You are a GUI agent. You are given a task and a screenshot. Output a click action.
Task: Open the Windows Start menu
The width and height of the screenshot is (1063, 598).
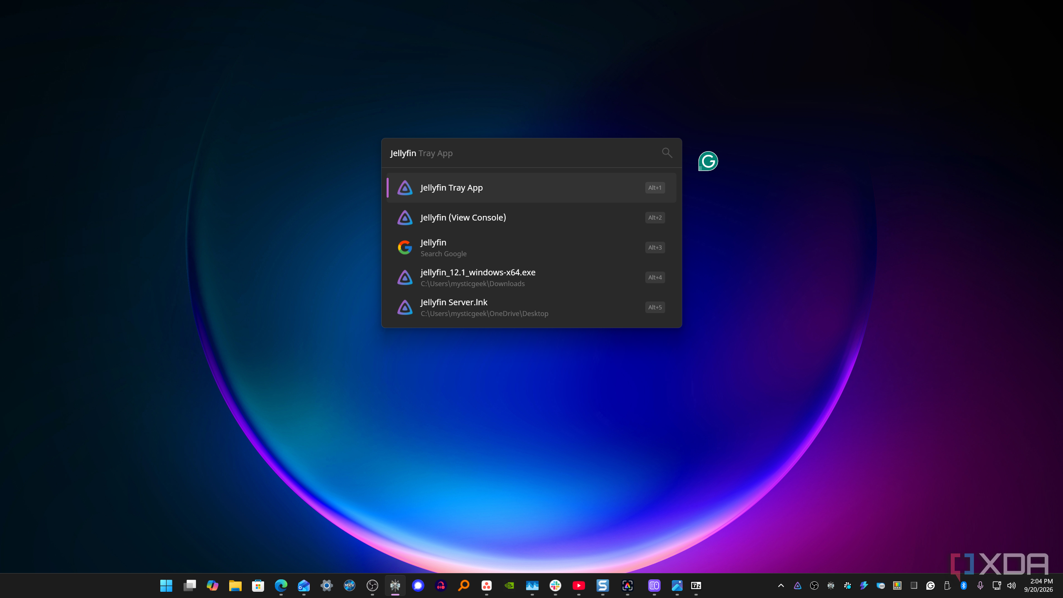(166, 586)
